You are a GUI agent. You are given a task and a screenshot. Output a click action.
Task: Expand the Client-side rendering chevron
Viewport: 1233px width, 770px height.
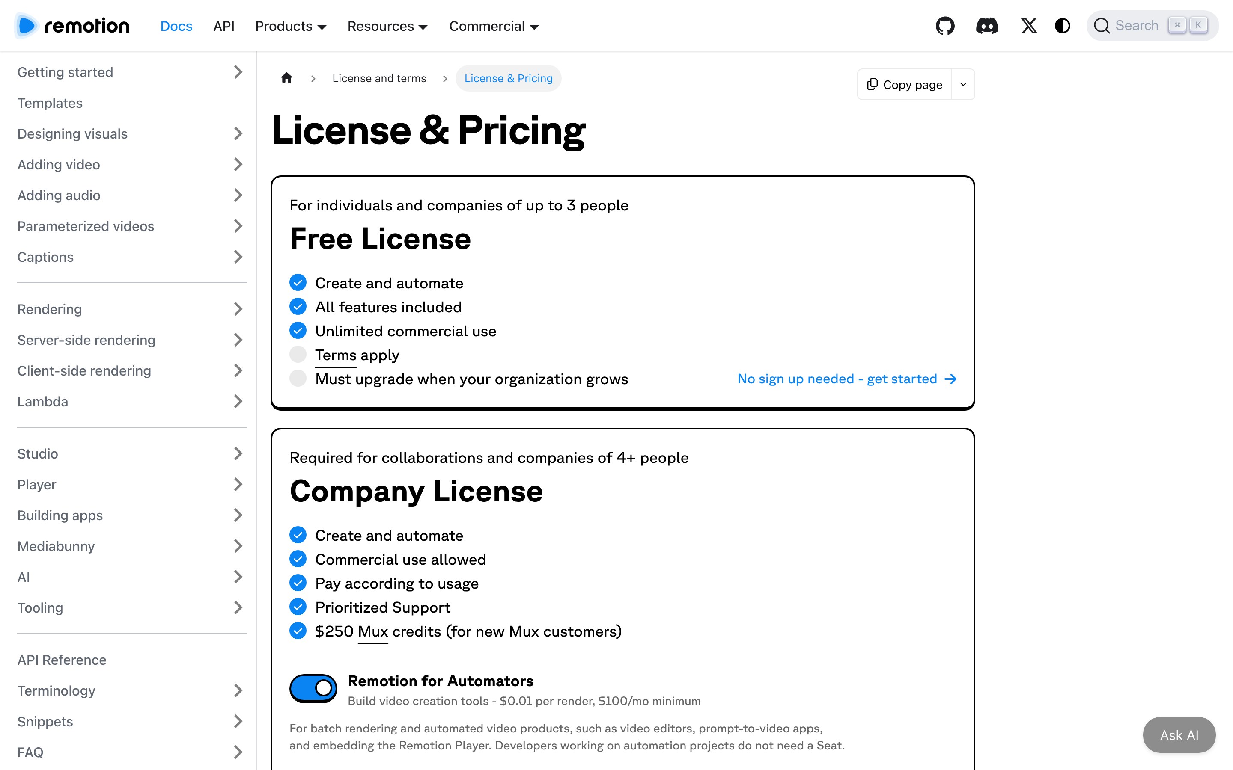click(x=238, y=371)
